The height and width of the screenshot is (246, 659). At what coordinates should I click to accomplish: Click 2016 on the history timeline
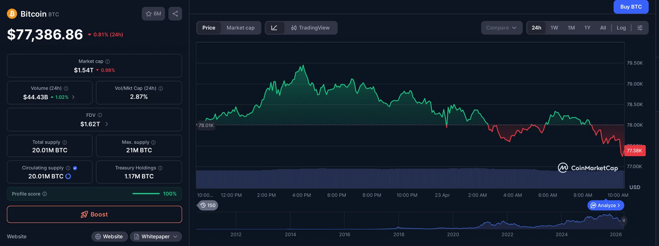(x=345, y=234)
